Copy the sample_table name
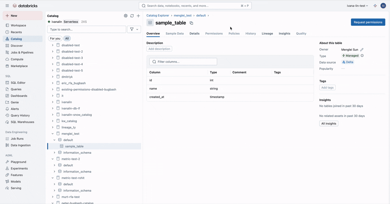The width and height of the screenshot is (390, 204). click(x=191, y=23)
